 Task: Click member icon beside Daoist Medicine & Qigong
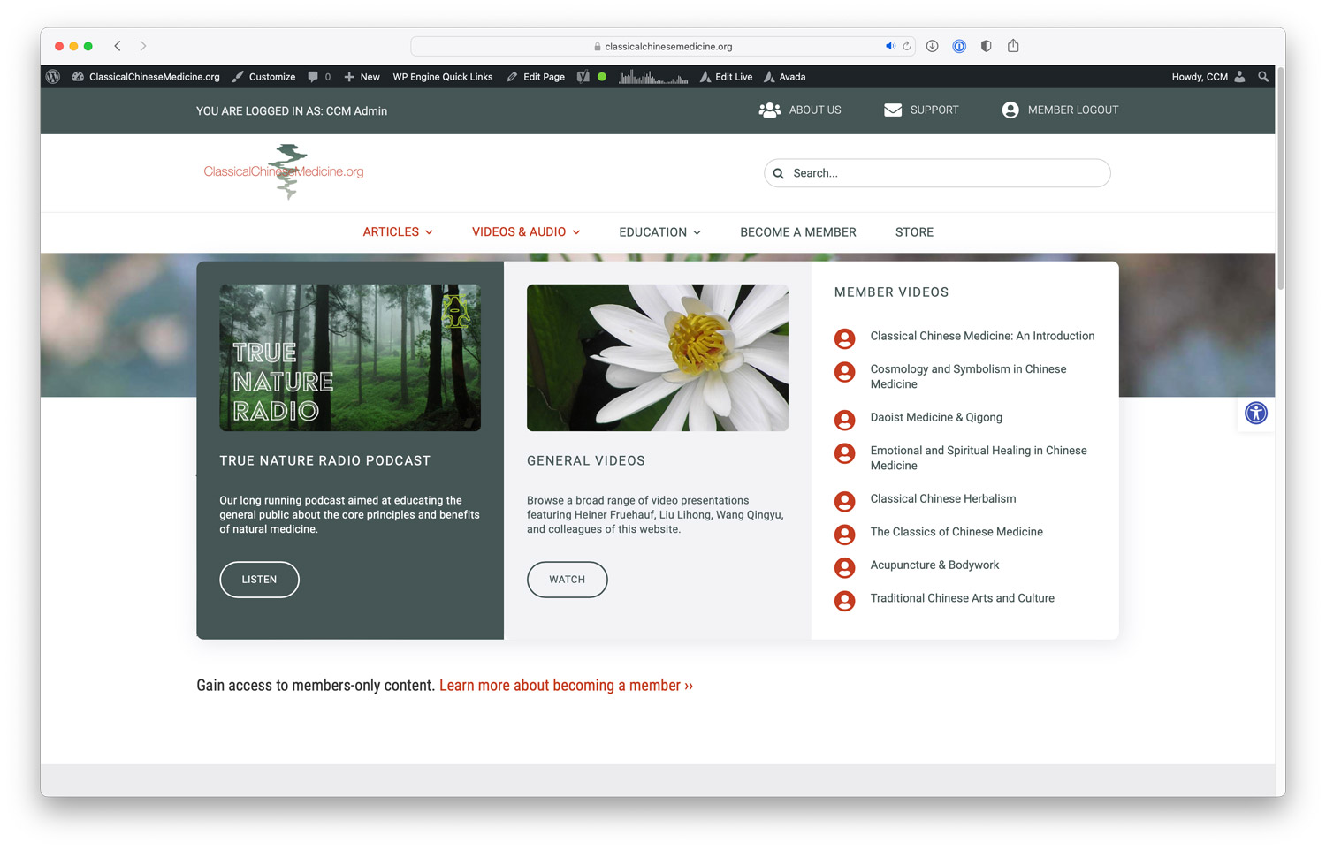(845, 420)
